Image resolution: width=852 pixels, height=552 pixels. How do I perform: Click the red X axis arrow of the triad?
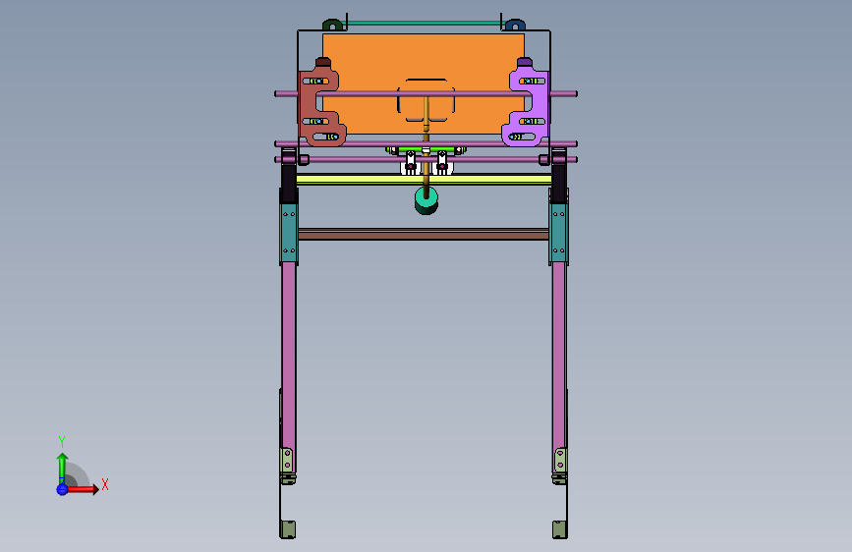click(x=83, y=489)
